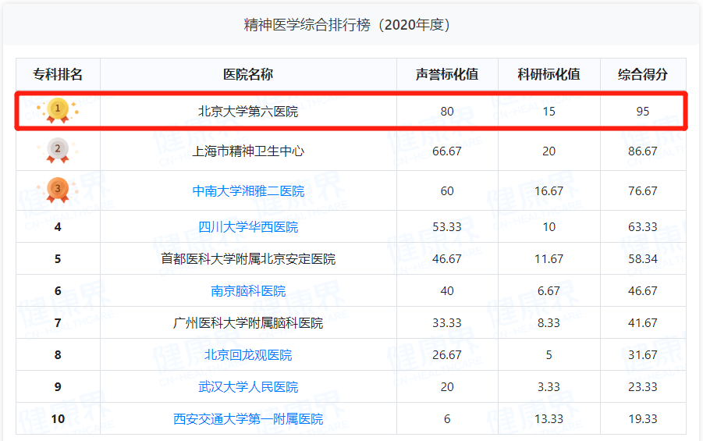The image size is (703, 441).
Task: Click total score 46.67 for 南京脑科医院
Action: click(643, 291)
